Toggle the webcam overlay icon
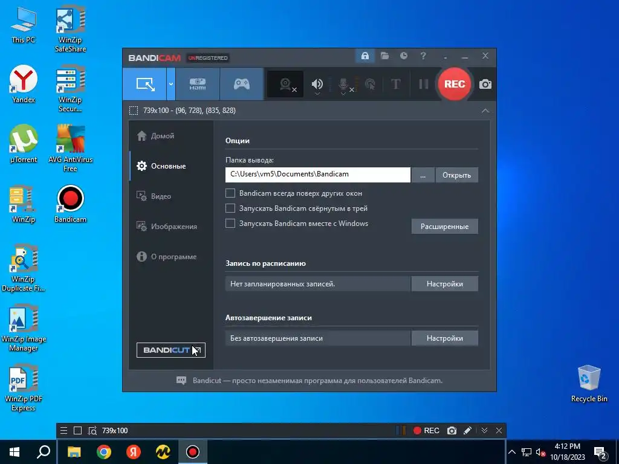Image resolution: width=619 pixels, height=464 pixels. (x=285, y=84)
